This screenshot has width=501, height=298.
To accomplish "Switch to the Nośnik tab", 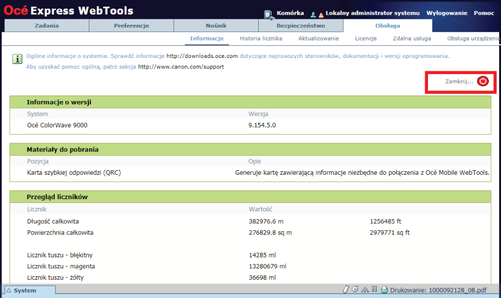I will [x=216, y=25].
